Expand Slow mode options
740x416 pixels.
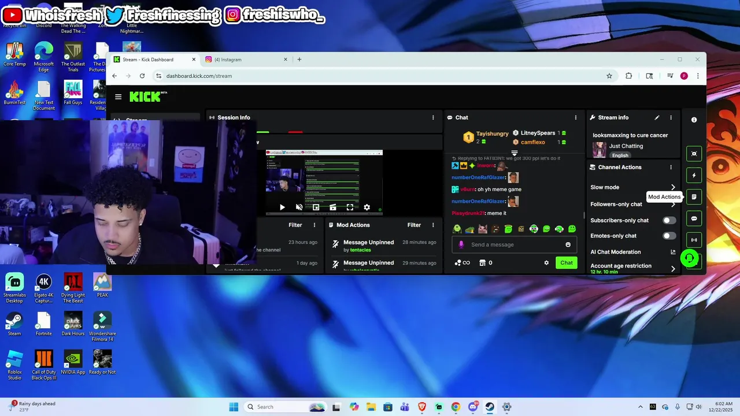tap(673, 187)
